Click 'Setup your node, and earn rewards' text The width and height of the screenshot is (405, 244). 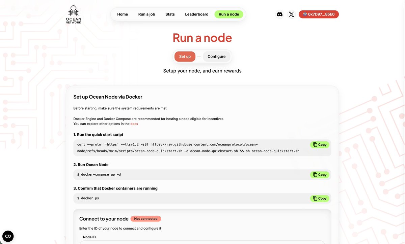tap(202, 71)
